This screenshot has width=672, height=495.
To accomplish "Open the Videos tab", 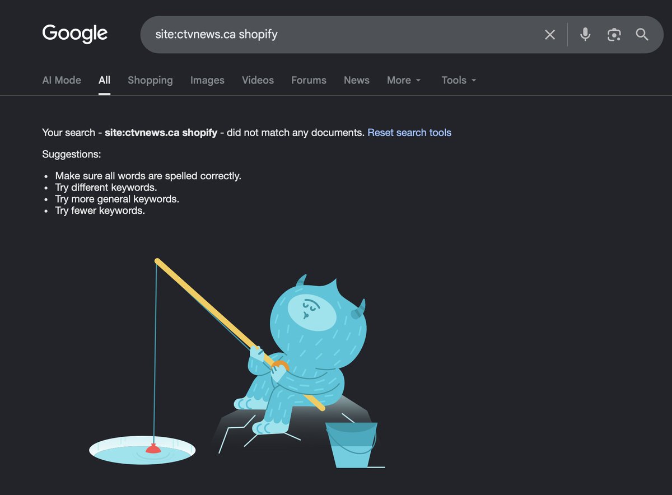I will coord(258,80).
